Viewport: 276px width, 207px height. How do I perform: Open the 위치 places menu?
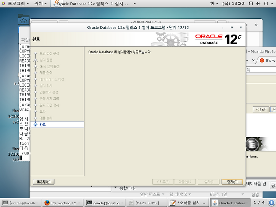pyautogui.click(x=41, y=3)
